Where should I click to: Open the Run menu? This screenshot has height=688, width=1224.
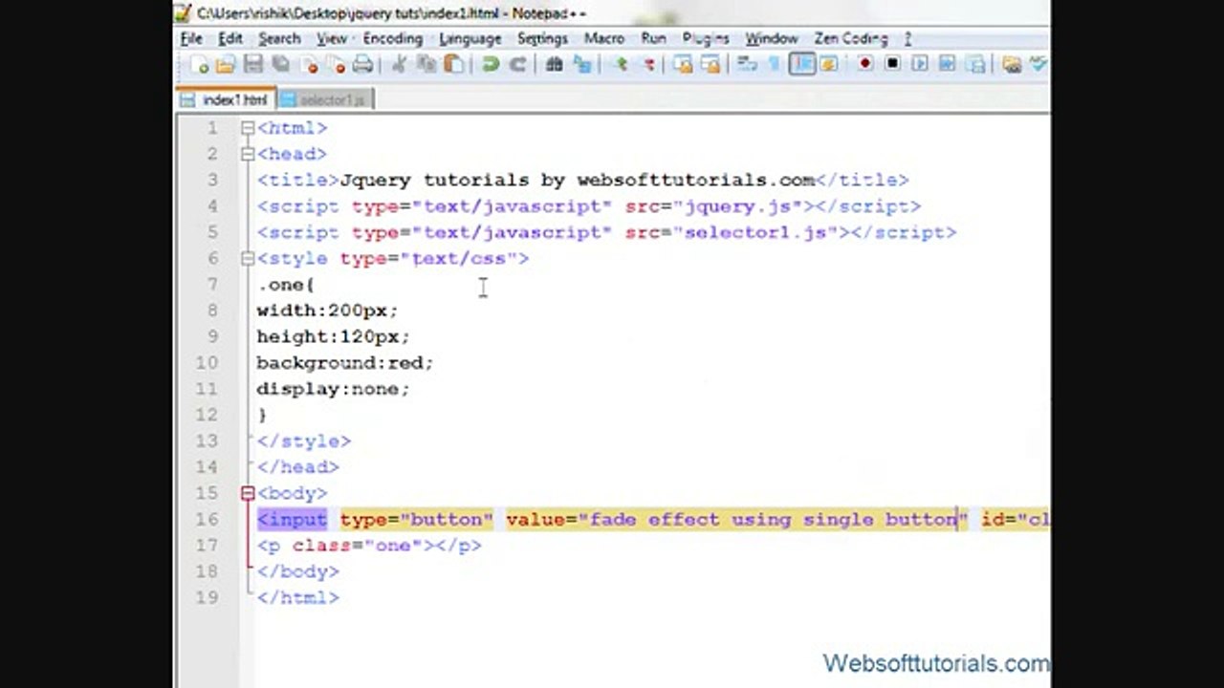pyautogui.click(x=654, y=38)
